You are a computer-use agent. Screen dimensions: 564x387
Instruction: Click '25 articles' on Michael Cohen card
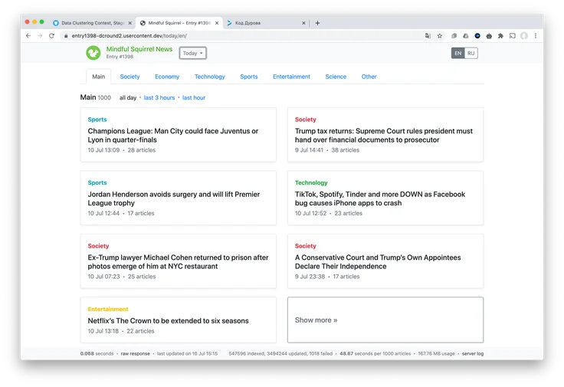(x=142, y=277)
